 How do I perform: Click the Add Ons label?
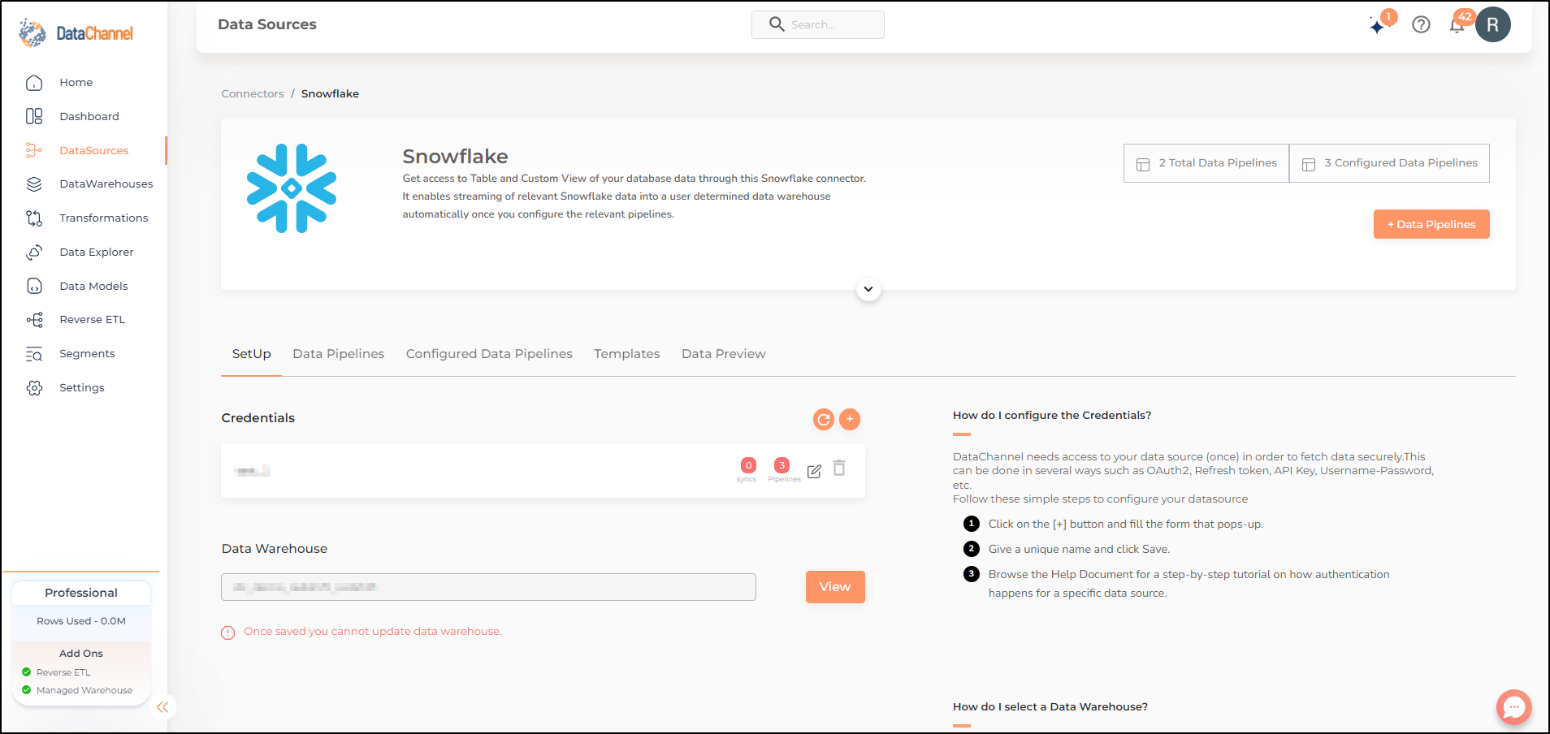pyautogui.click(x=81, y=654)
